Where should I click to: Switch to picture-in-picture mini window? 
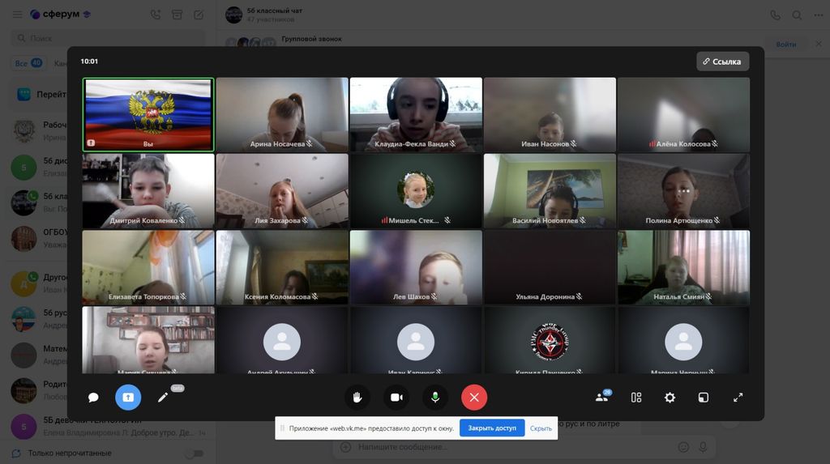(703, 398)
